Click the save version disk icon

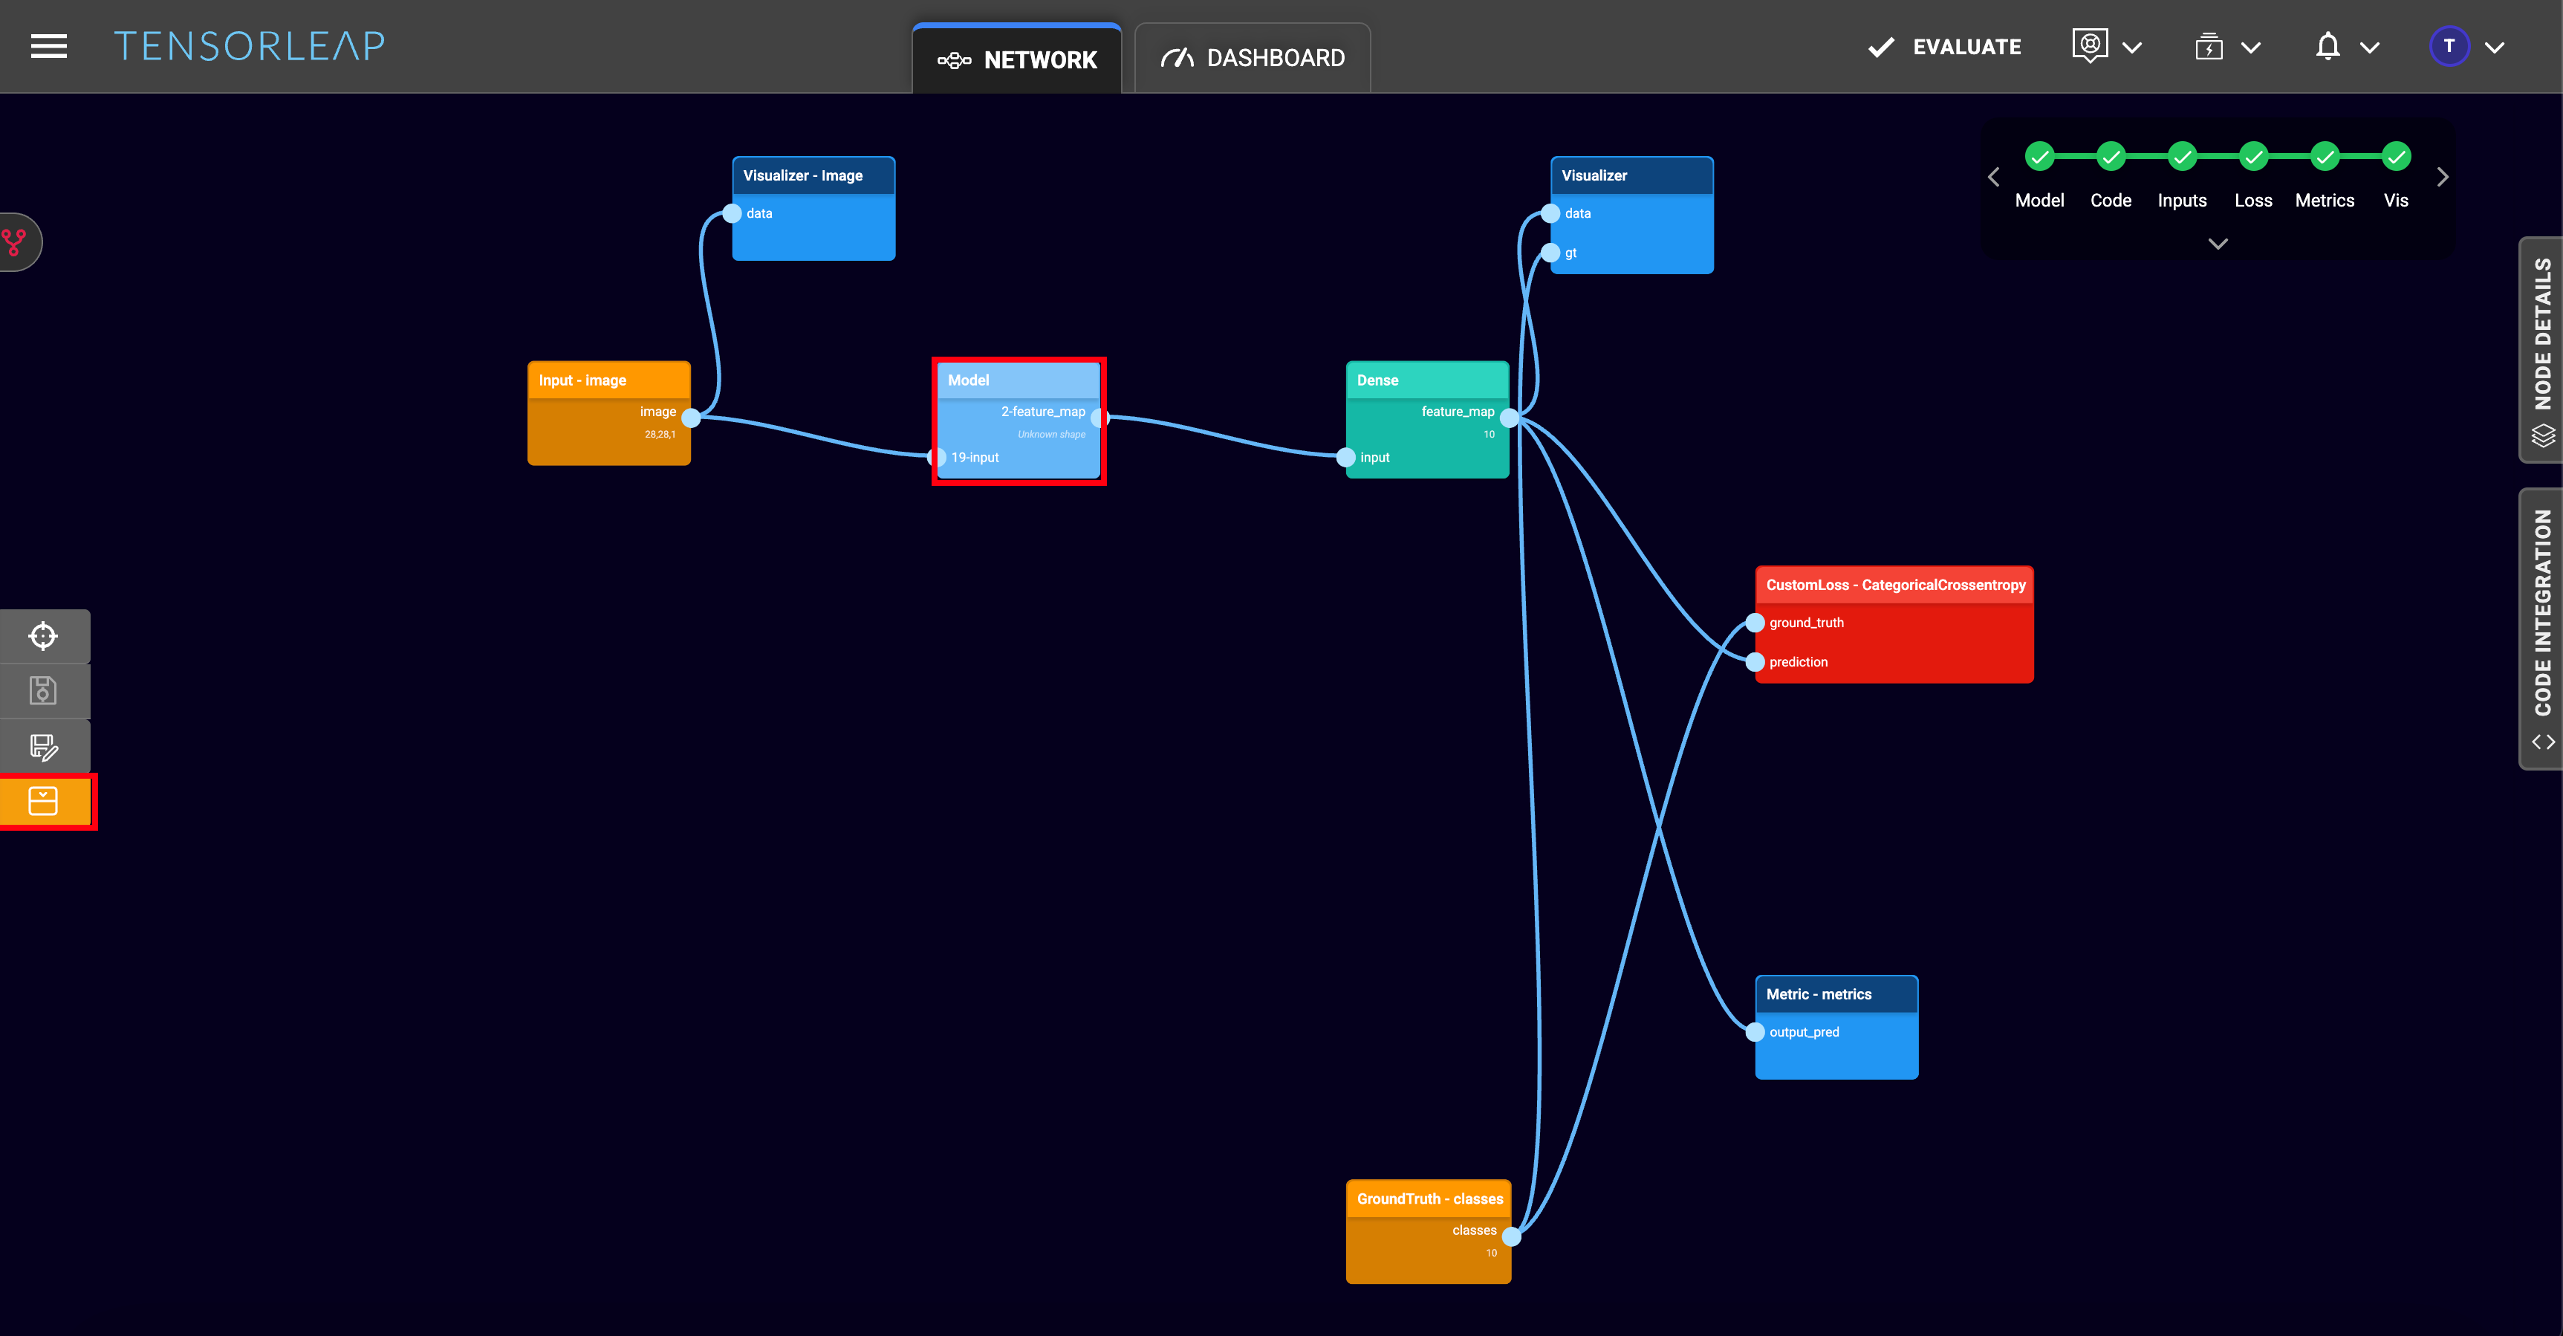[x=44, y=690]
